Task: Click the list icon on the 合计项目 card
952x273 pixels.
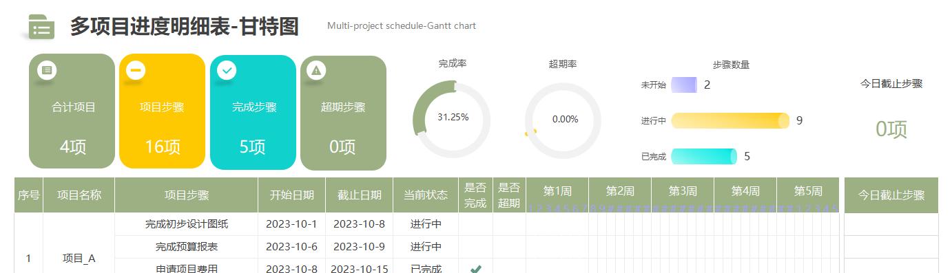Action: click(47, 70)
